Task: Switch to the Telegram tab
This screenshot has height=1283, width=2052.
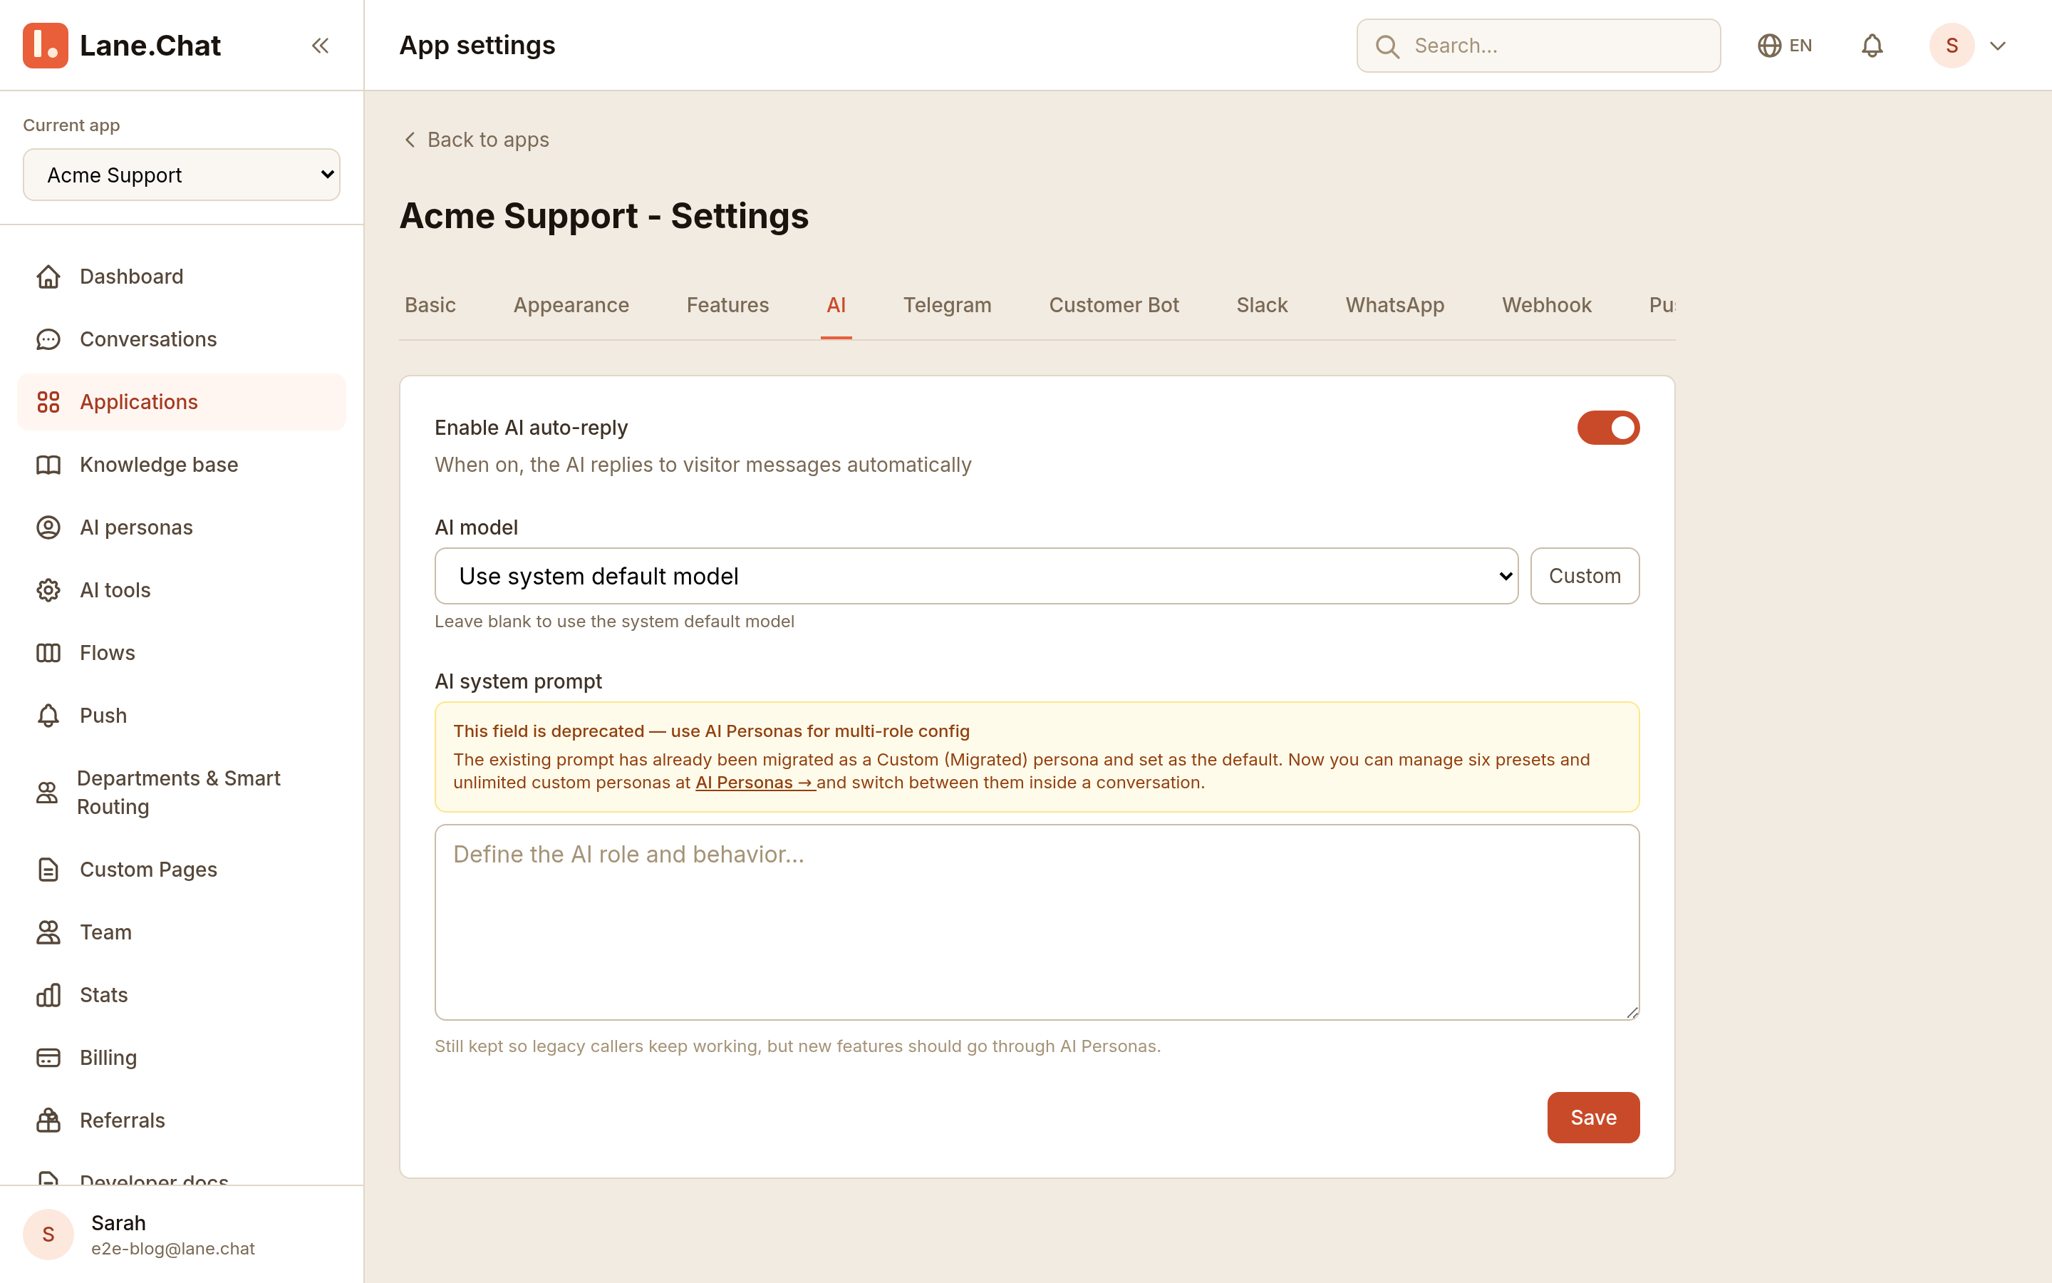Action: (x=947, y=306)
